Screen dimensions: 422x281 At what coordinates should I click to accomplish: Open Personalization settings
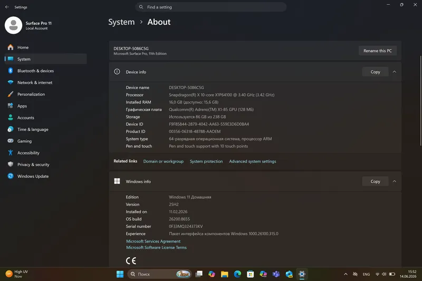(46, 94)
